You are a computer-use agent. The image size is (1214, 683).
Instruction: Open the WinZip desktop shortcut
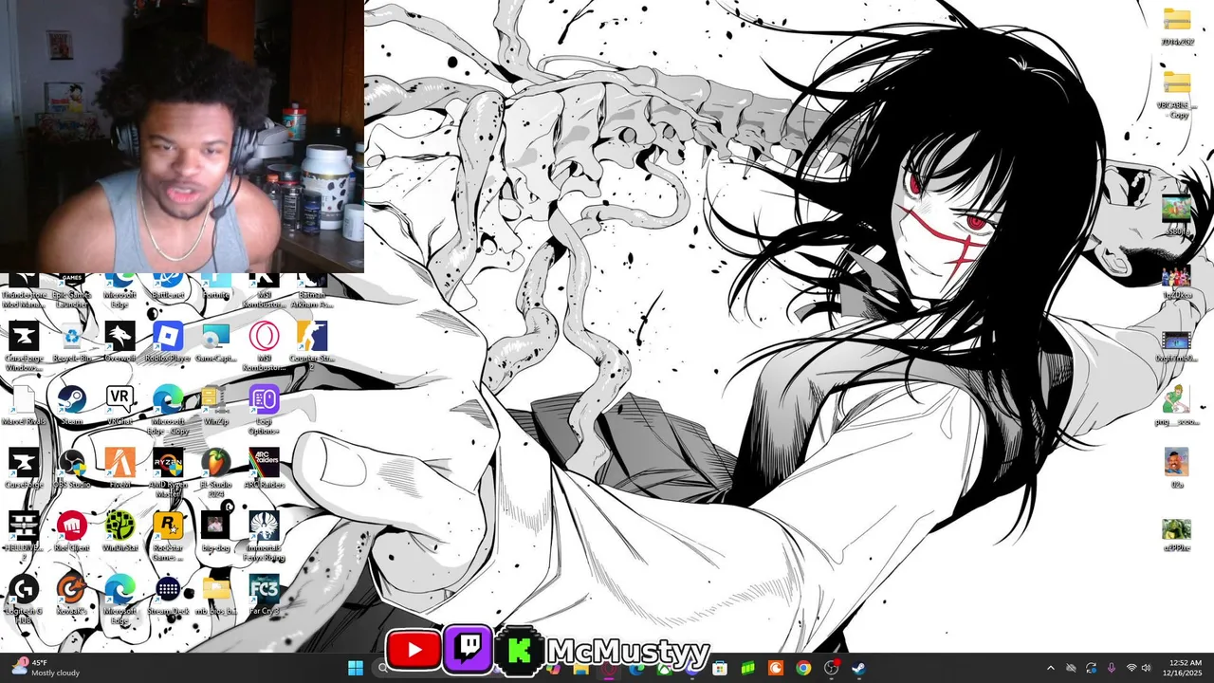coord(216,405)
